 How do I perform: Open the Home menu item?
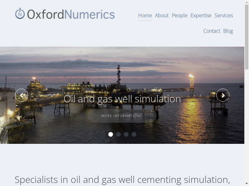(145, 15)
